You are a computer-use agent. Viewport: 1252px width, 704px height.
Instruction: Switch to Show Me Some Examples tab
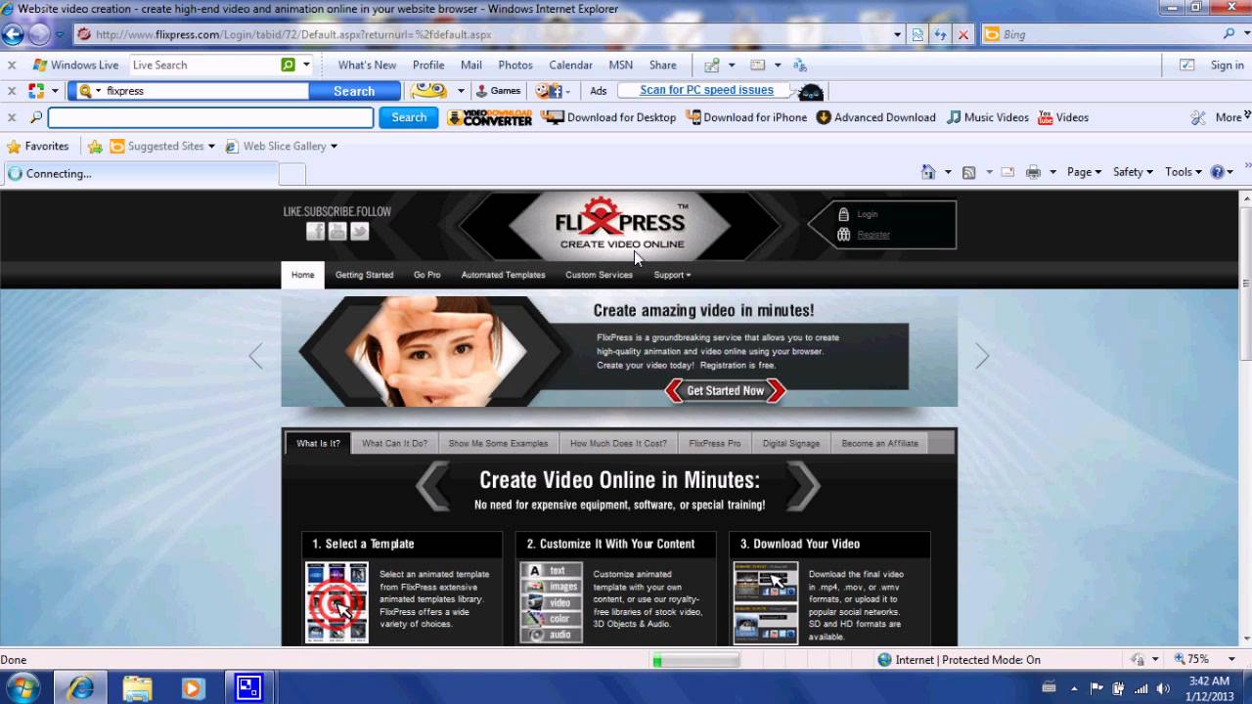click(498, 443)
